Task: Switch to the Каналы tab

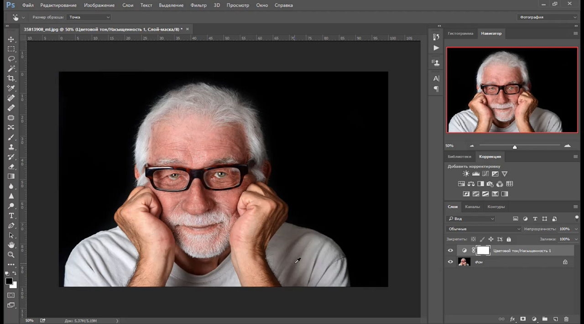Action: pyautogui.click(x=472, y=206)
